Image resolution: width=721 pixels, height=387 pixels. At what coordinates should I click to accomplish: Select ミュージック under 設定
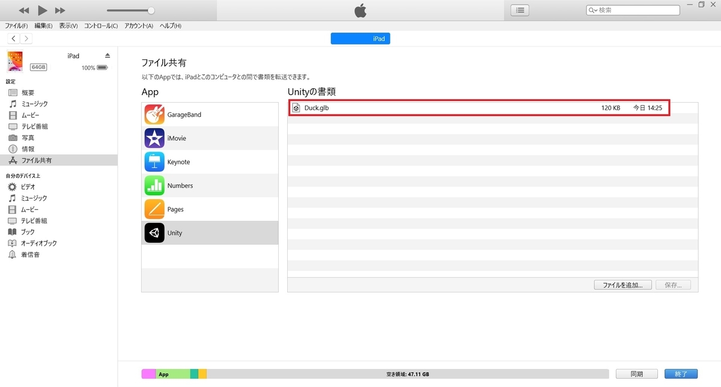pyautogui.click(x=34, y=104)
